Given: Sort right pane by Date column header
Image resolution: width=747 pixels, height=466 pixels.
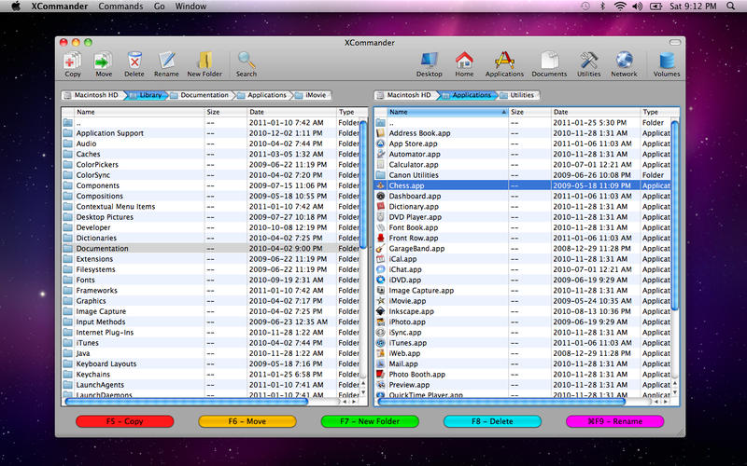Looking at the screenshot, I should (596, 112).
